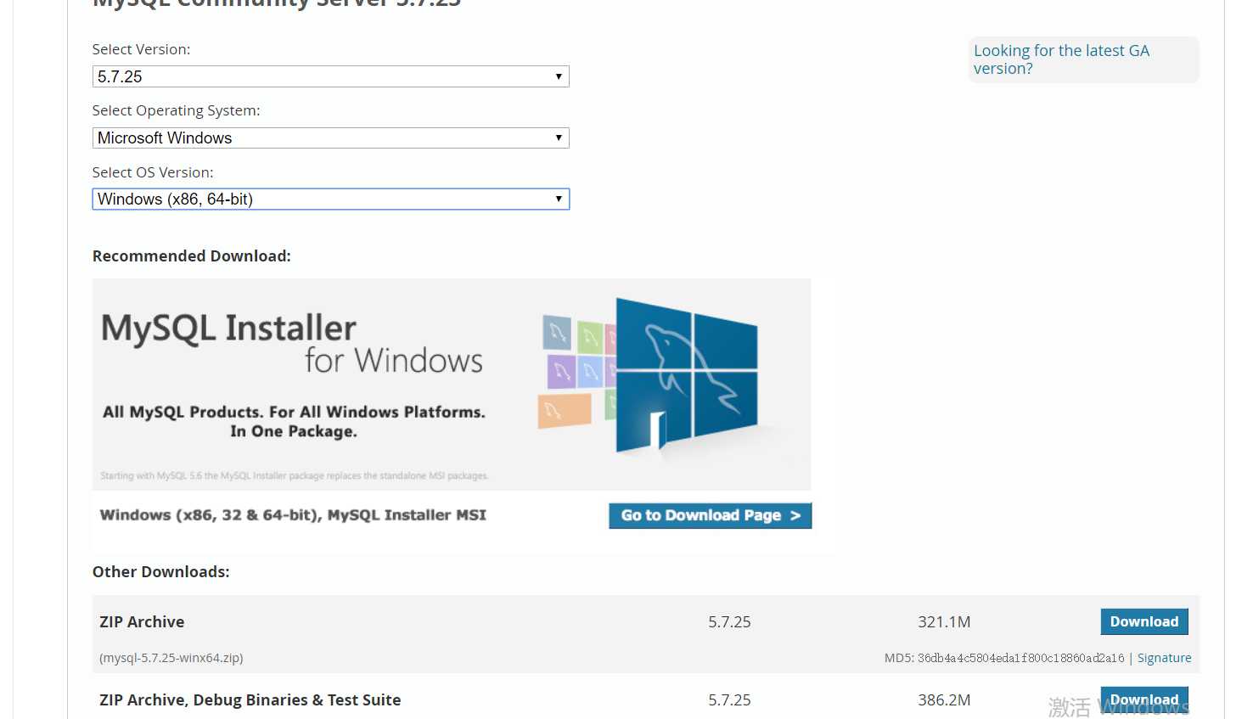Click the ZIP Archive title text
Screen dimensions: 1253x719
point(142,621)
